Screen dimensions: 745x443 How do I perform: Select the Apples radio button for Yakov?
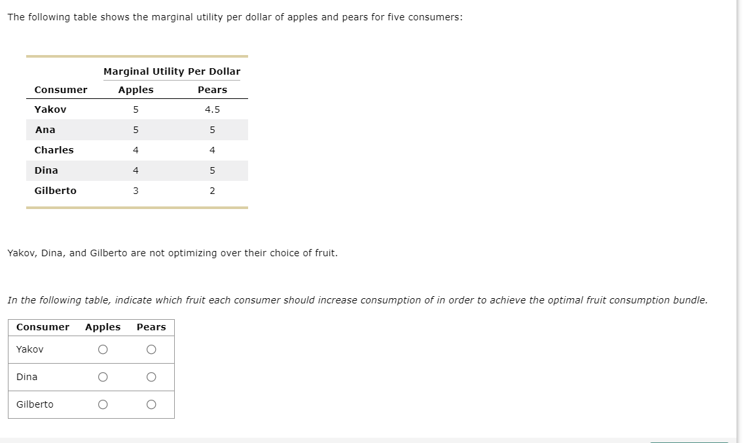click(x=103, y=349)
